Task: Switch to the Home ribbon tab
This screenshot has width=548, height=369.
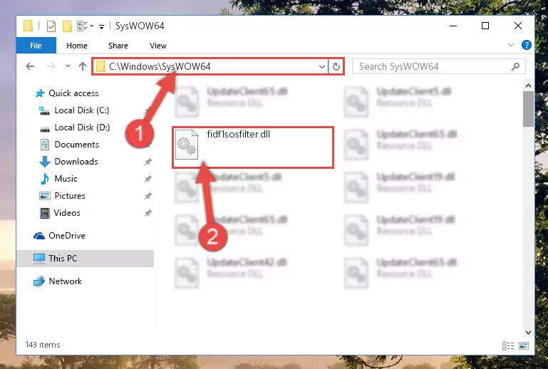Action: pos(77,46)
